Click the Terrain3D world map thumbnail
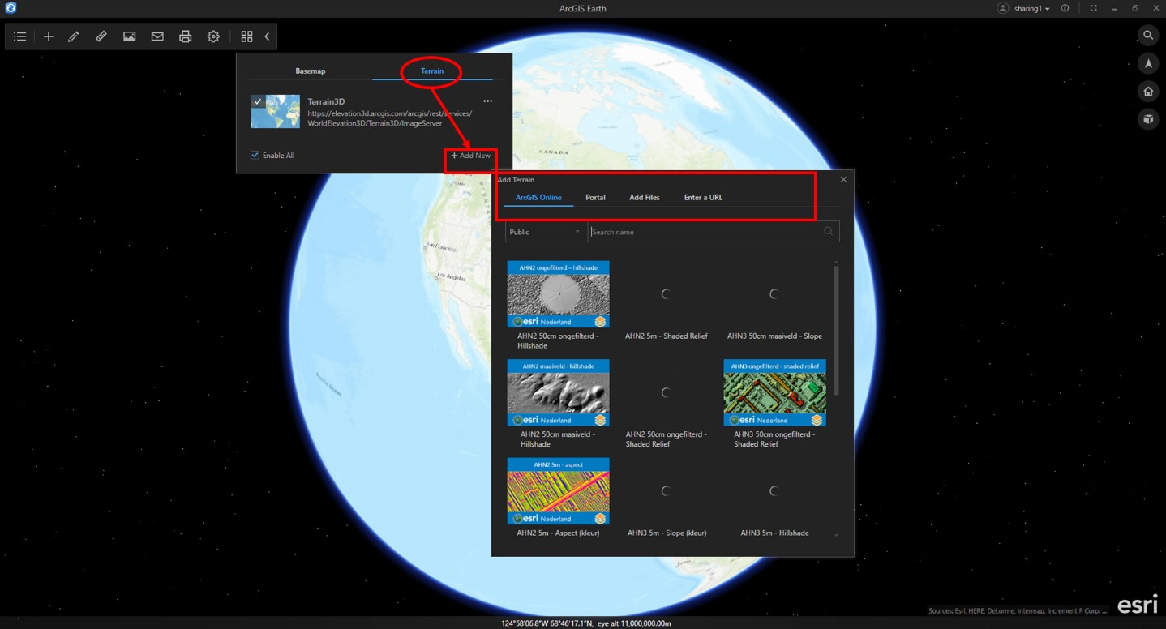The image size is (1166, 629). pos(276,112)
